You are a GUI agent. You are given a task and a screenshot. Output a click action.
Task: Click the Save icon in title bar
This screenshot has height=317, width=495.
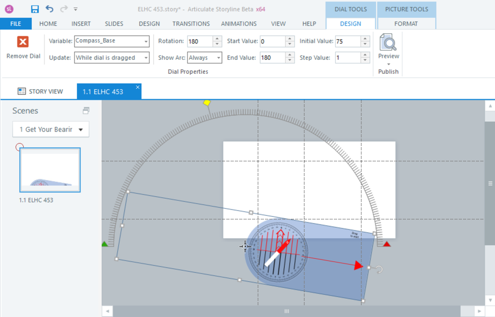tap(35, 9)
